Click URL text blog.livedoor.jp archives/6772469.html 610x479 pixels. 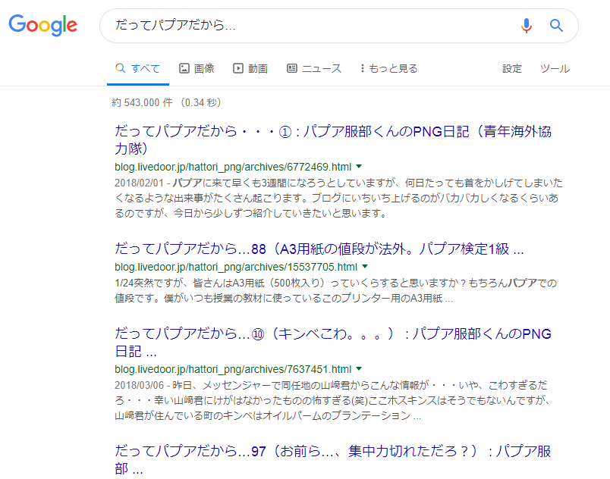(x=233, y=167)
